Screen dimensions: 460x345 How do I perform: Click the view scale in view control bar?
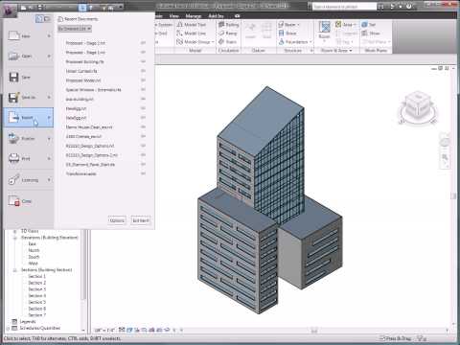104,330
